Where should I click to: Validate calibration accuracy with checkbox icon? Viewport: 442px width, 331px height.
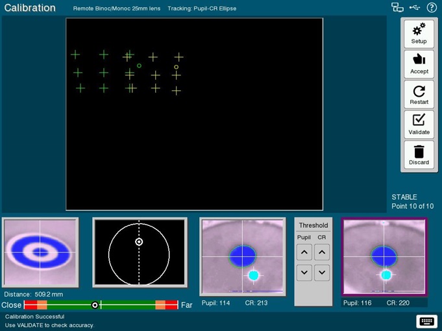click(419, 125)
